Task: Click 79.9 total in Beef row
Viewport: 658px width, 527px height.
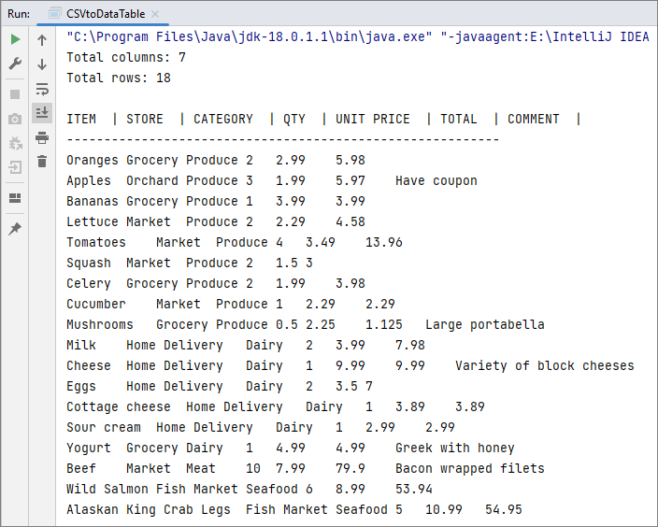Action: tap(350, 469)
